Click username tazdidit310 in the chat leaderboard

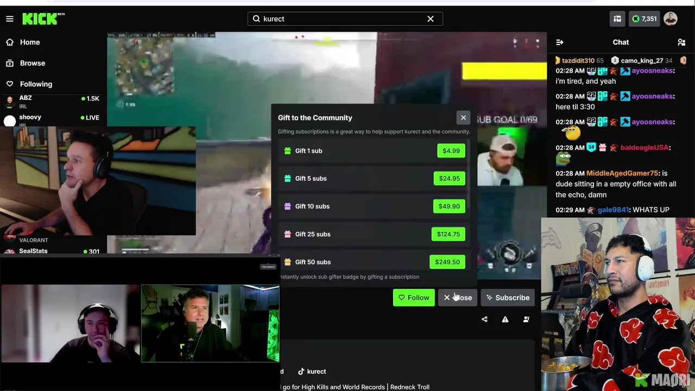click(x=578, y=61)
